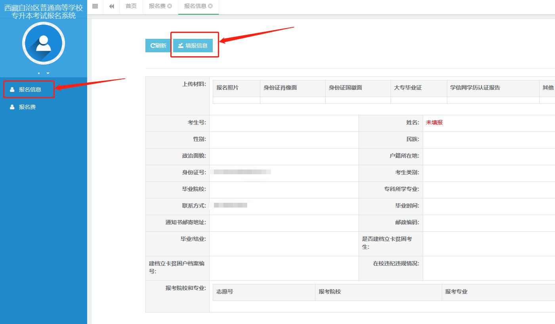Viewport: 555px width, 324px height.
Task: Select the 报名信息 tab in the tab bar
Action: pos(195,6)
